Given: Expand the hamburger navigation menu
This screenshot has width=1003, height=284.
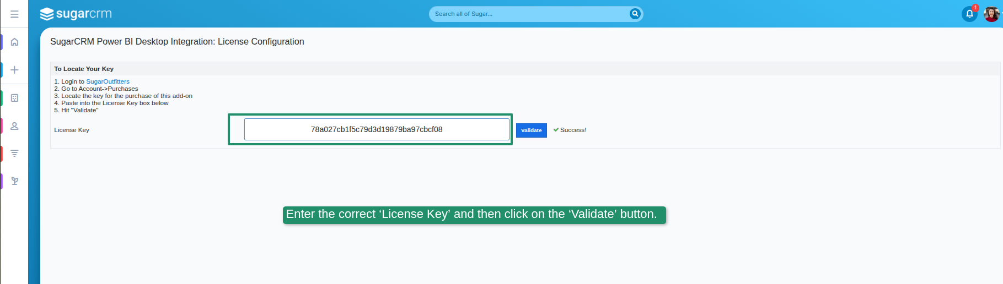Looking at the screenshot, I should click(14, 14).
